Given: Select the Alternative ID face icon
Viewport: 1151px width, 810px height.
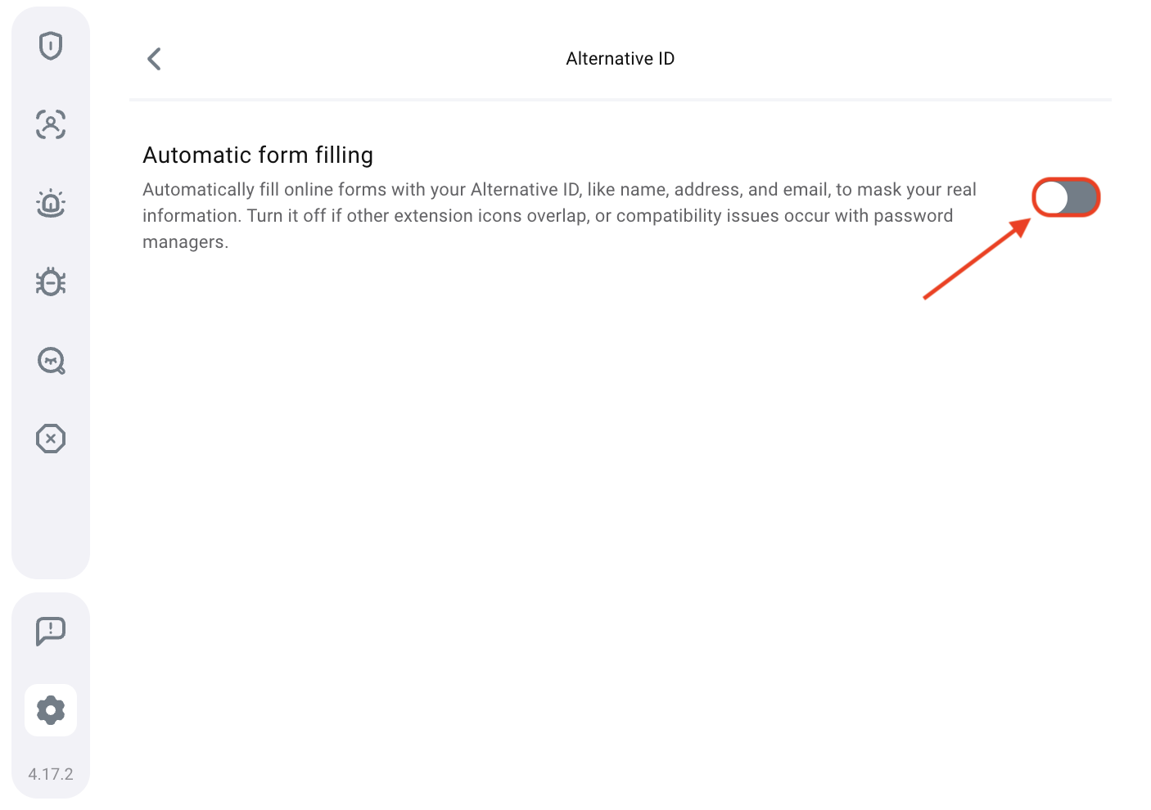Looking at the screenshot, I should click(x=51, y=124).
